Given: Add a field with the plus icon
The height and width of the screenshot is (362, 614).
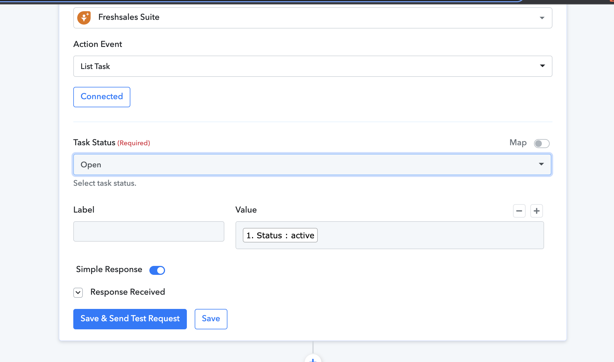Looking at the screenshot, I should pyautogui.click(x=537, y=211).
